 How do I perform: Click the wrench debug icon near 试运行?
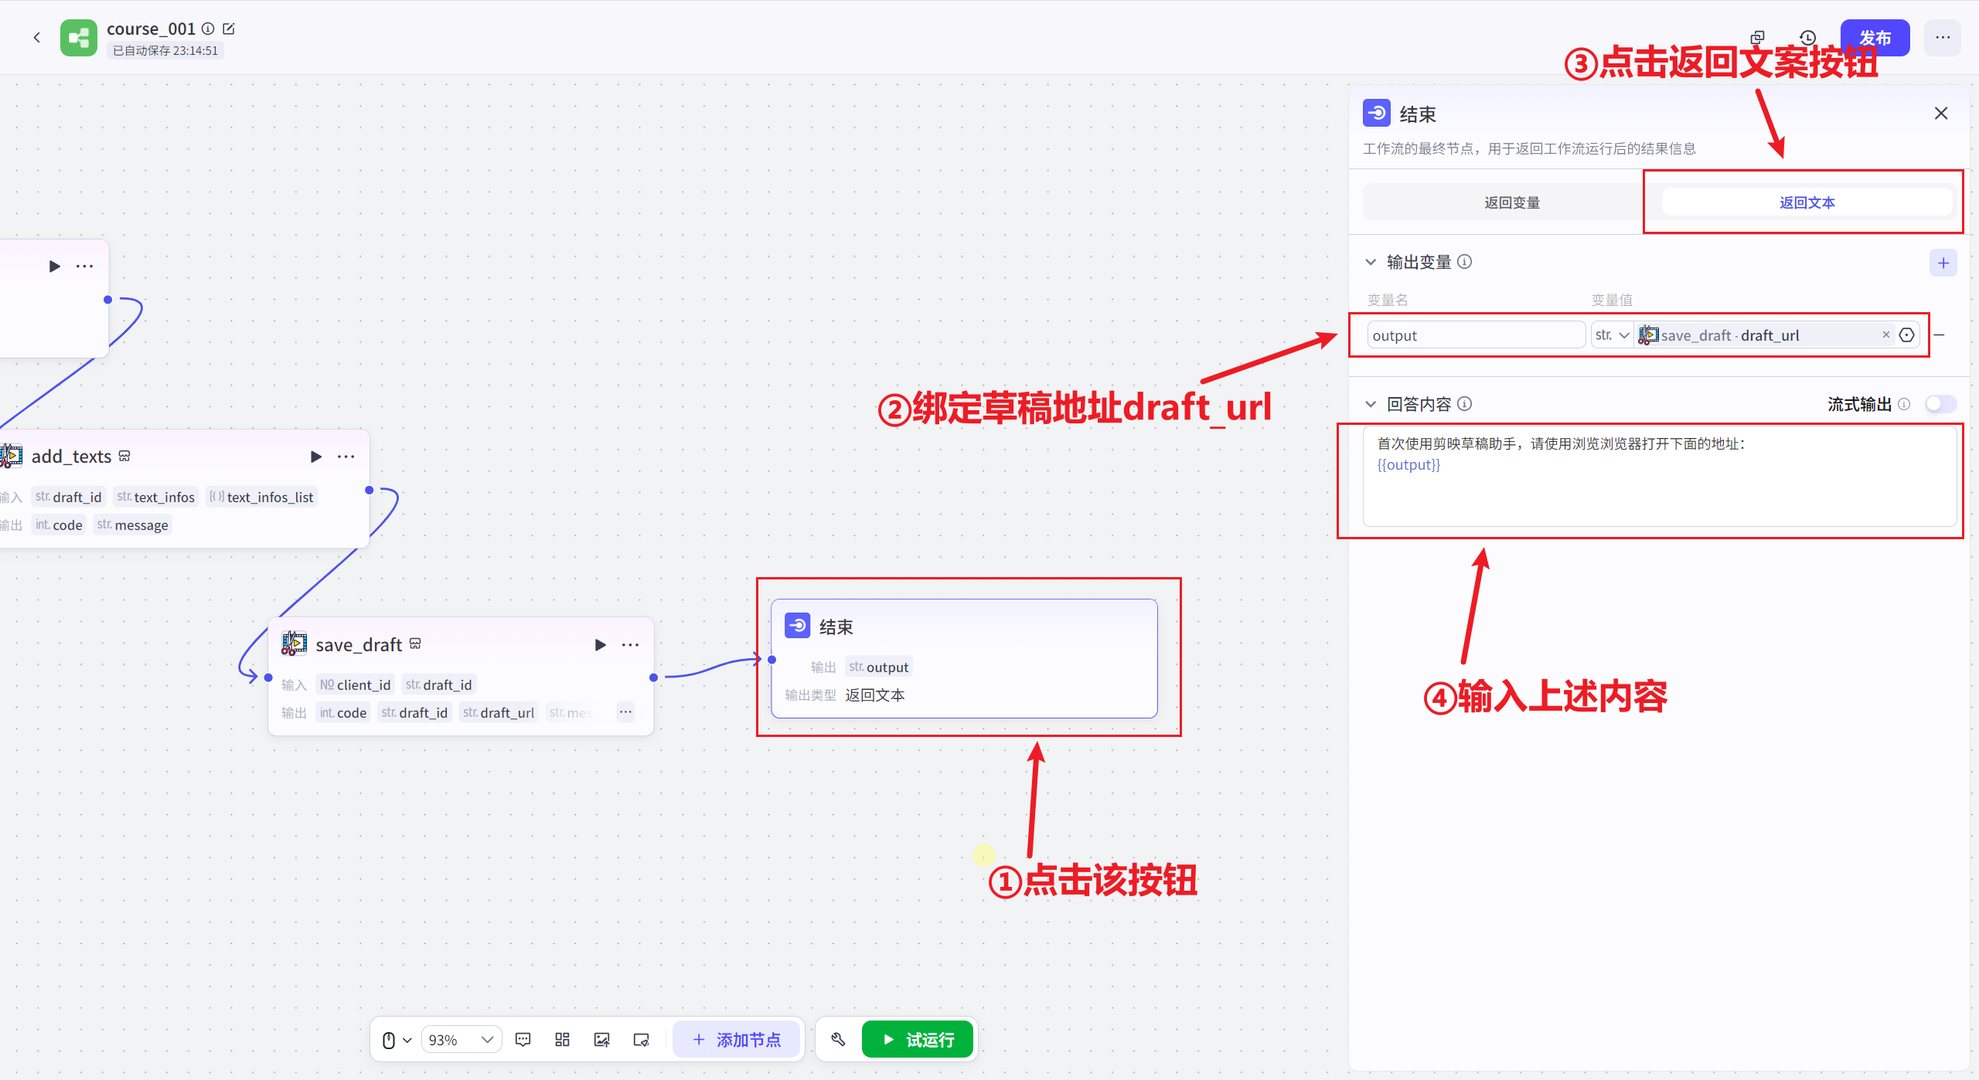coord(837,1039)
